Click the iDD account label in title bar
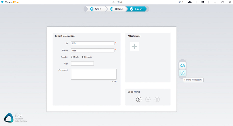Viewport: 233px width, 126px height. pyautogui.click(x=181, y=2)
